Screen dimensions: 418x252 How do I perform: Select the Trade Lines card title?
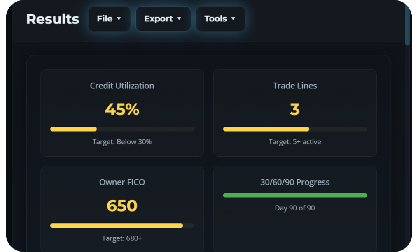pyautogui.click(x=295, y=86)
